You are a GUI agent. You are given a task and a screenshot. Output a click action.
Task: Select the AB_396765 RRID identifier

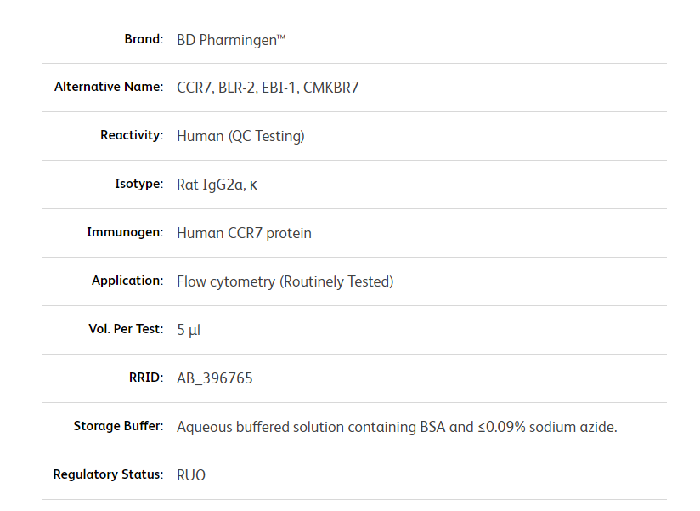215,378
